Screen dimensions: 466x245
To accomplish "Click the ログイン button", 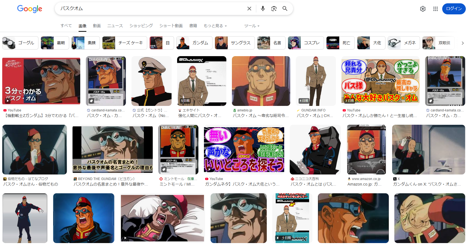I will pos(454,9).
